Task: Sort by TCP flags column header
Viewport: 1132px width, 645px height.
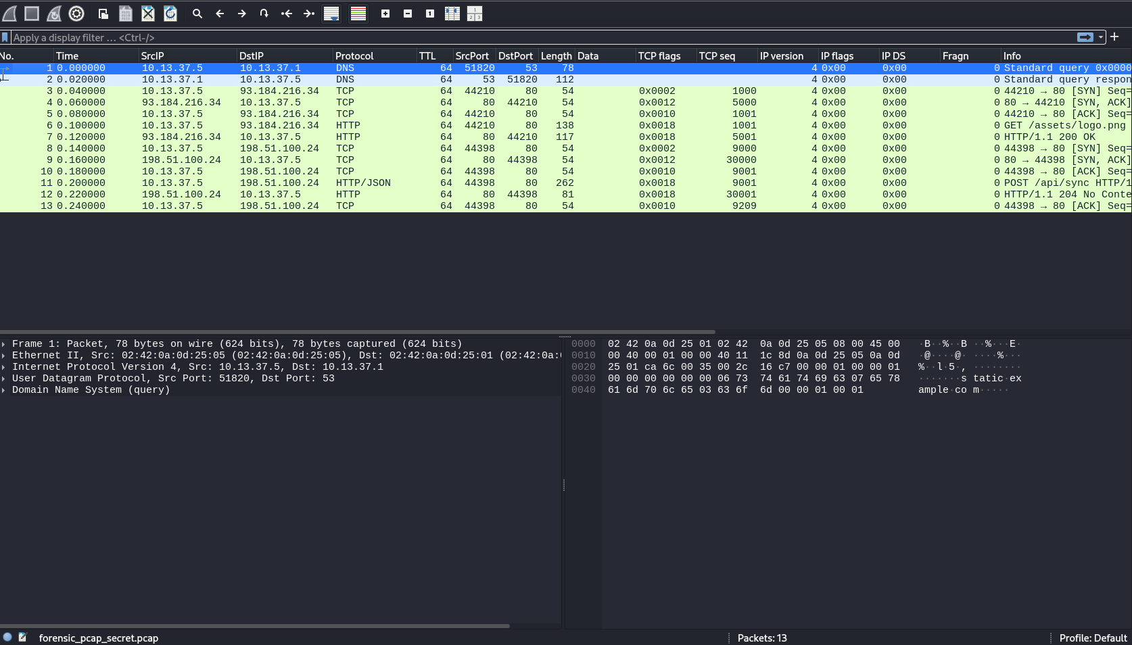Action: [666, 56]
